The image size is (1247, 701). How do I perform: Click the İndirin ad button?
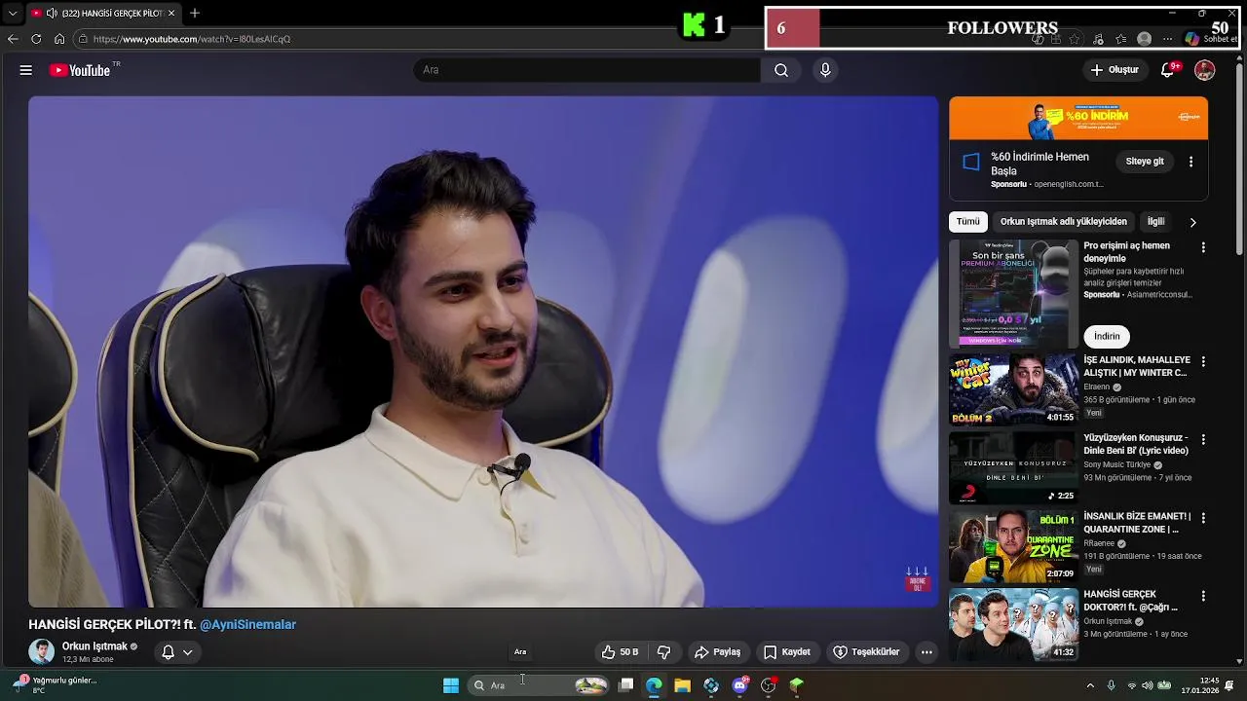coord(1107,336)
